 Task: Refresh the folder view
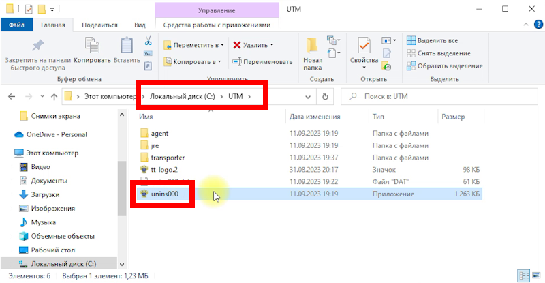(x=325, y=97)
